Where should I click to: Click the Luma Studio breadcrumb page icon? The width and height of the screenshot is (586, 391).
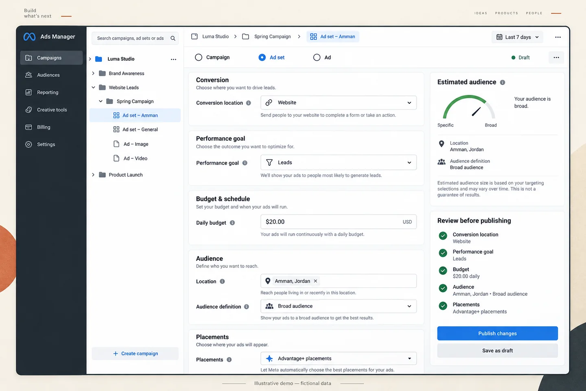point(195,36)
